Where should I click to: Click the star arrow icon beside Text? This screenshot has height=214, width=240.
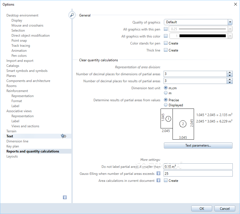[64, 136]
